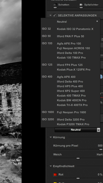Select Ilford HP5 Plus 400
The width and height of the screenshot is (103, 183).
pyautogui.click(x=70, y=86)
